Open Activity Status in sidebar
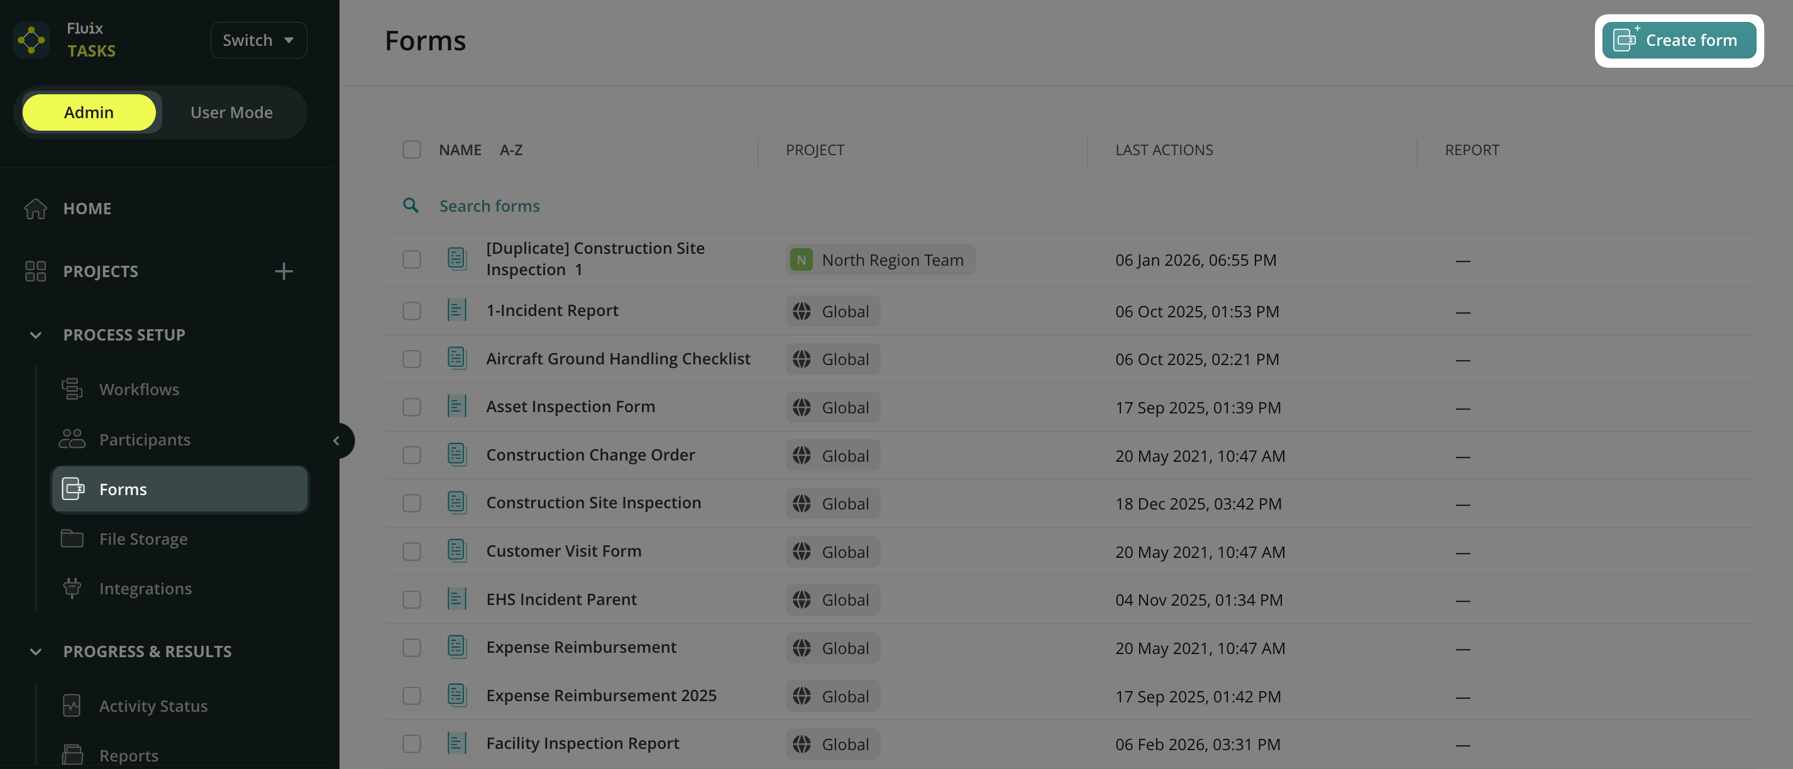 (153, 706)
